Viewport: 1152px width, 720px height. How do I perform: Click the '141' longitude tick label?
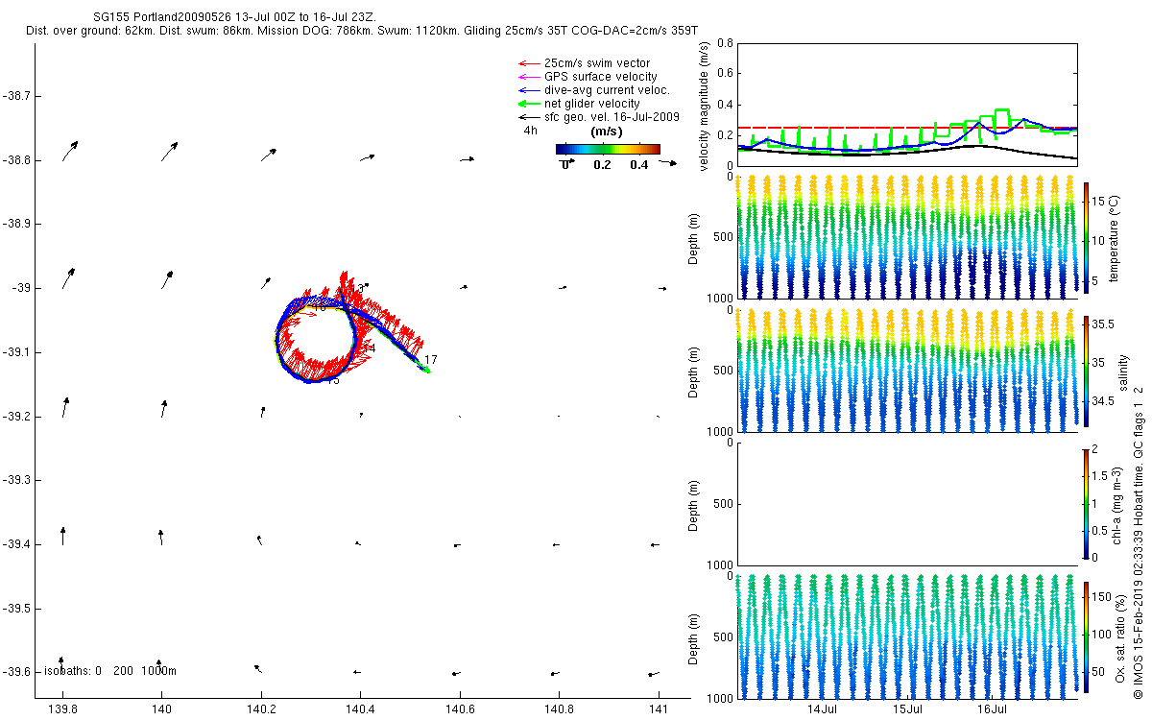coord(658,709)
